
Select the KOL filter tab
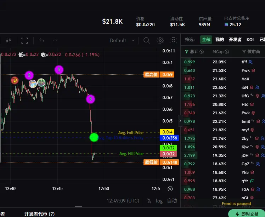pyautogui.click(x=250, y=40)
